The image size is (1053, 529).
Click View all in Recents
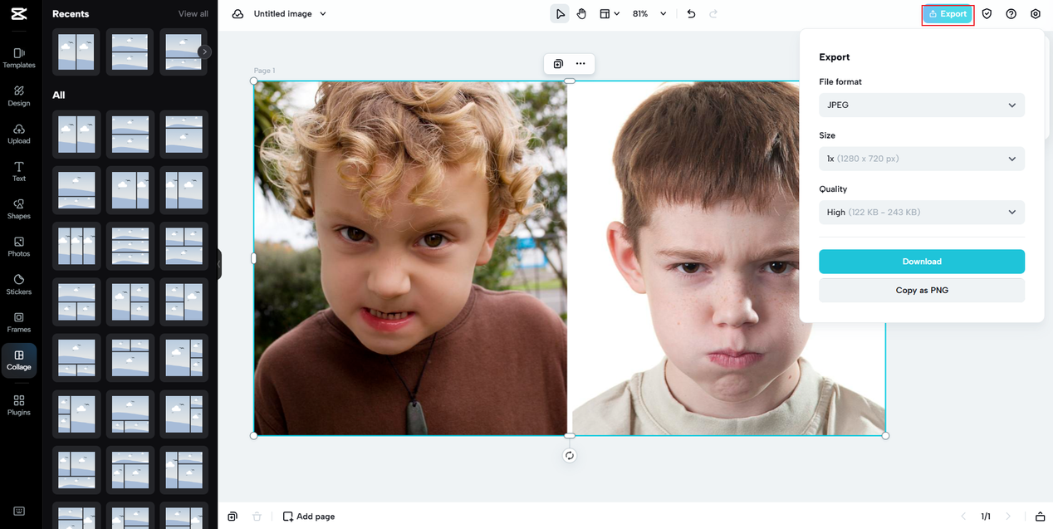click(x=193, y=14)
